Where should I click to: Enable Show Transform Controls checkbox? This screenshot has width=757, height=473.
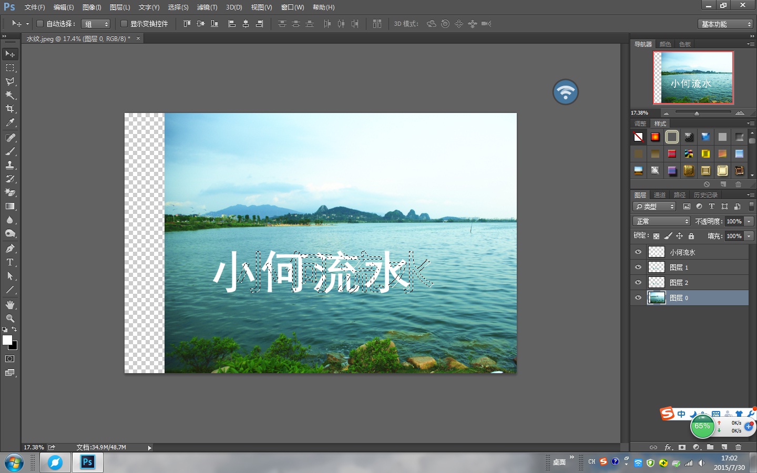point(124,24)
